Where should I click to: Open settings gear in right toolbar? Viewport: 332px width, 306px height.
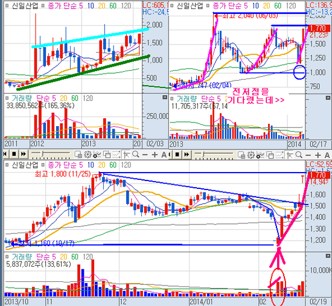(251, 155)
